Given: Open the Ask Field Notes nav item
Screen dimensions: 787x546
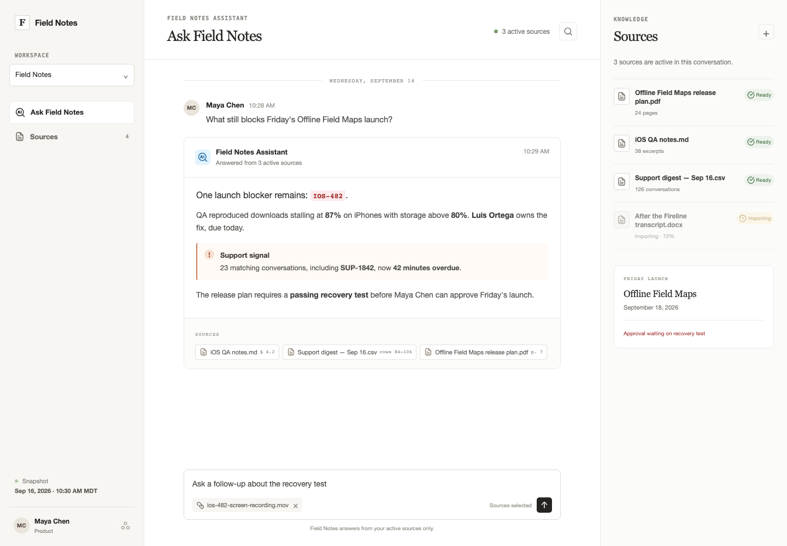Looking at the screenshot, I should point(72,112).
